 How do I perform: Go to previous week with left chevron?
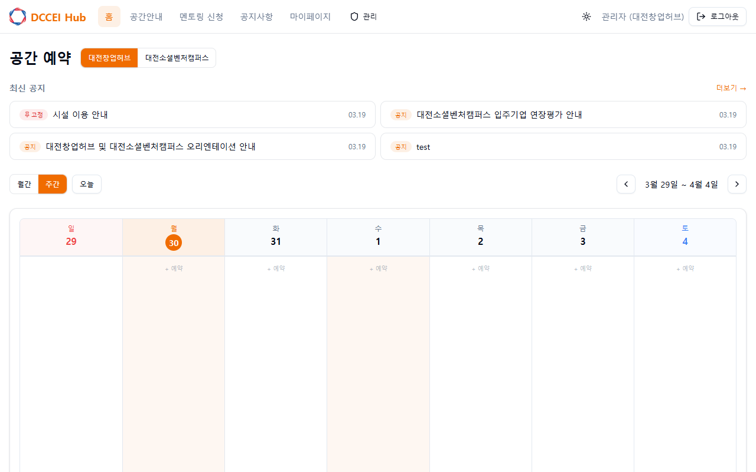click(625, 184)
